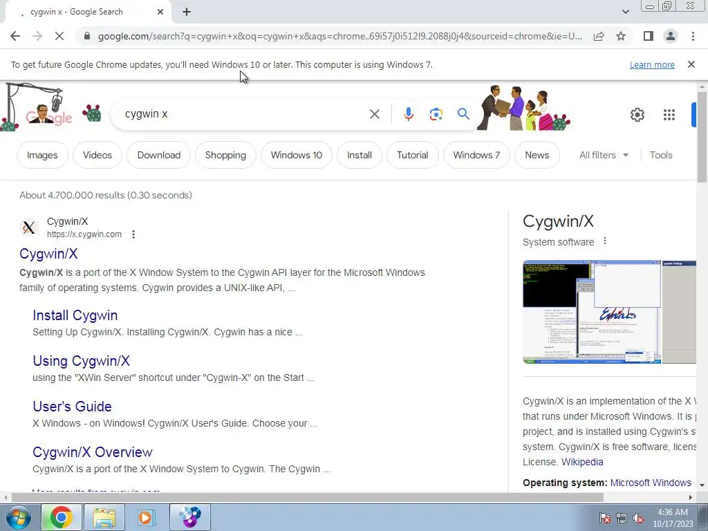Filter results by Videos
Image resolution: width=708 pixels, height=531 pixels.
click(97, 155)
